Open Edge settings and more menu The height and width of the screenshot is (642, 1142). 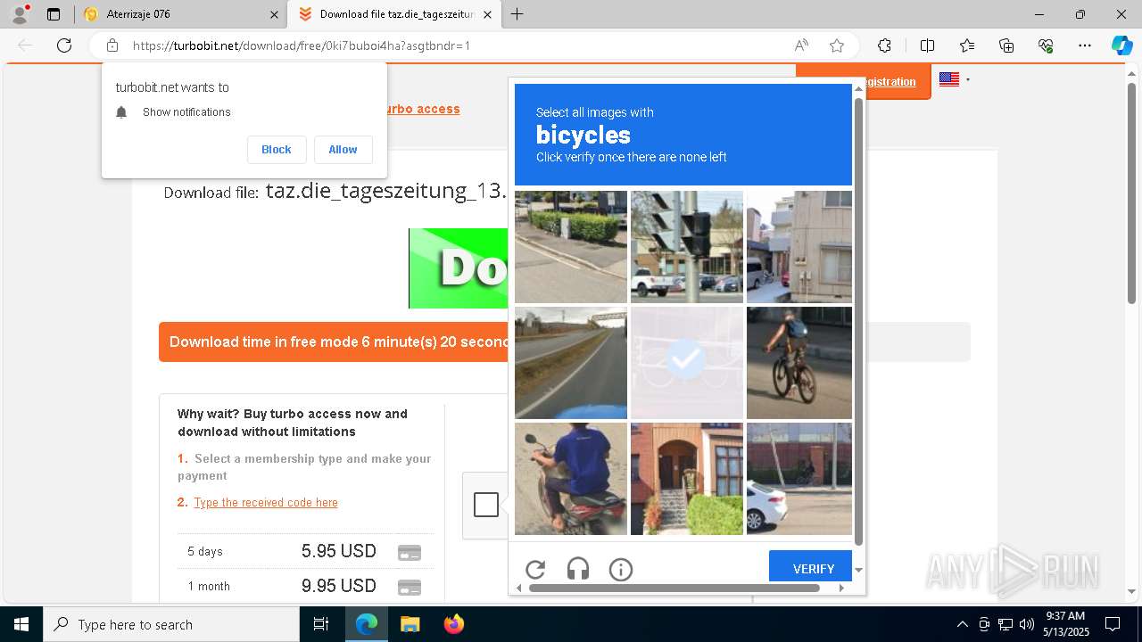tap(1085, 45)
